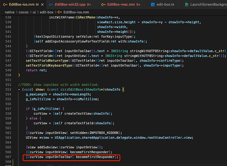Click 'cc::EditBox::ShowInfo' on line 553
The height and width of the screenshot is (166, 227).
point(81,89)
